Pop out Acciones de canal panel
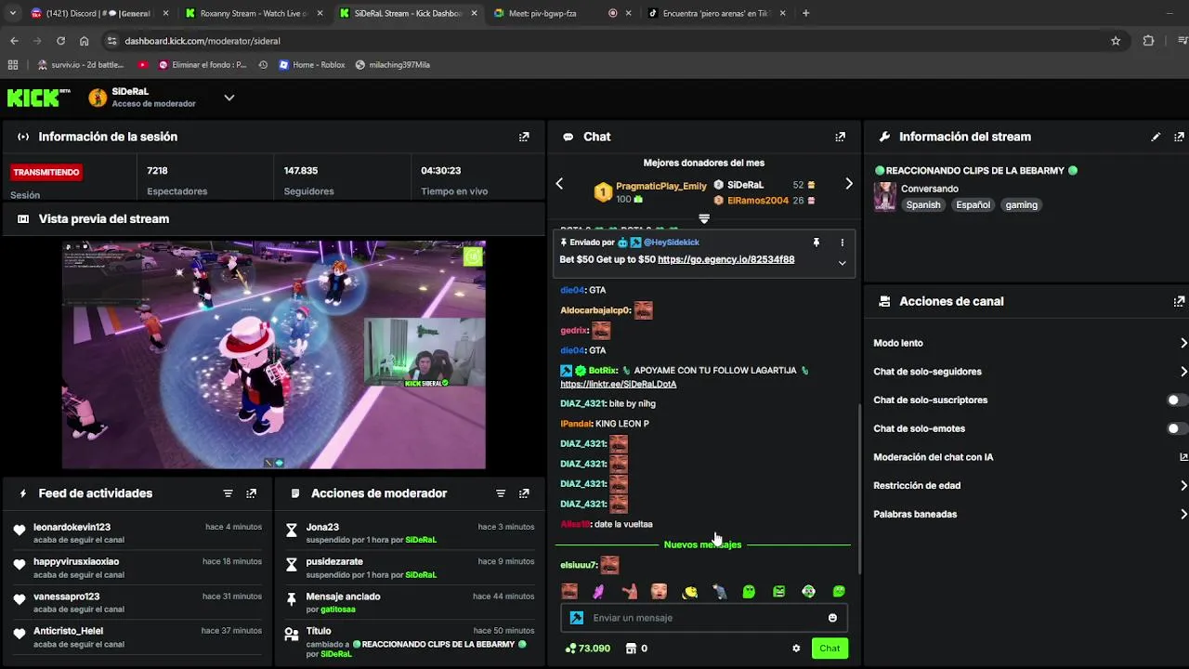 pos(1179,301)
